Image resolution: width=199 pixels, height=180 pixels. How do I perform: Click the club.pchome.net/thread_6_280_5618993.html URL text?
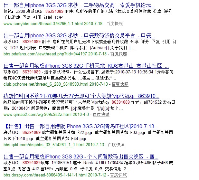tap(46, 84)
